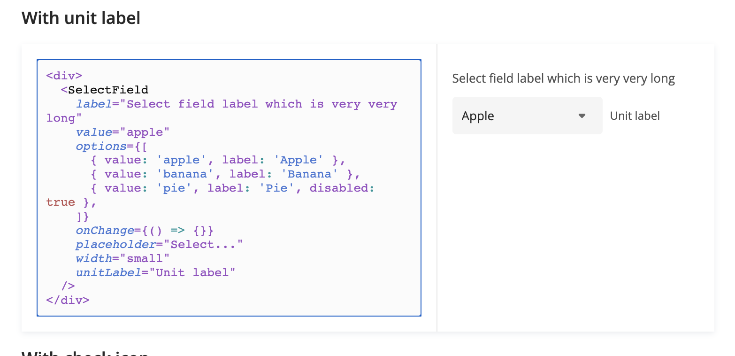Click the closing </div> line in the code
Image resolution: width=735 pixels, height=356 pixels.
[x=68, y=300]
